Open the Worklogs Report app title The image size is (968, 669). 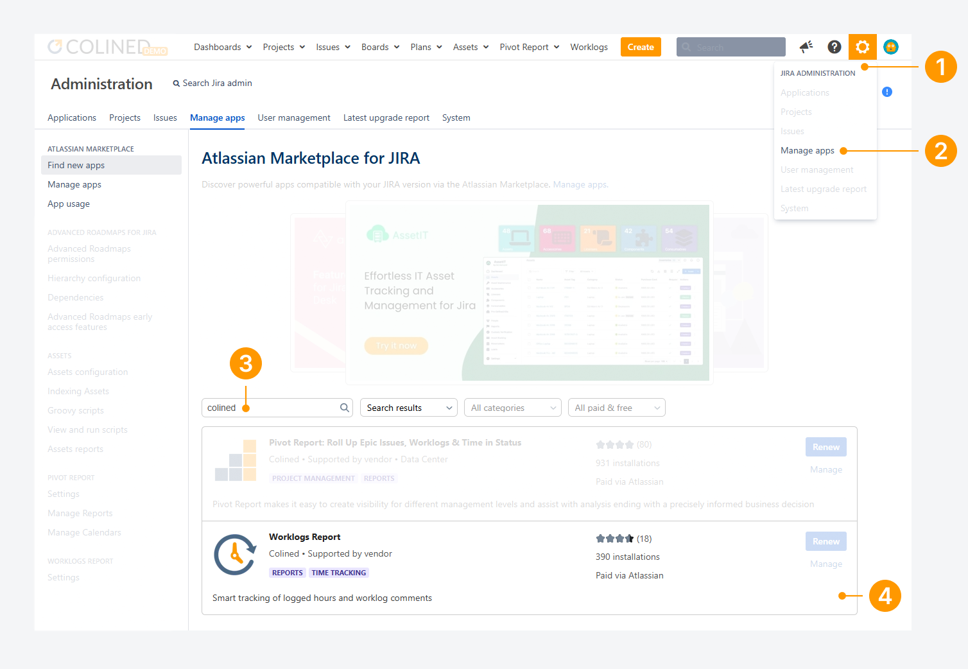(304, 537)
